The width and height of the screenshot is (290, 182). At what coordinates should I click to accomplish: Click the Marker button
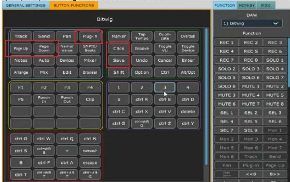[x=119, y=36]
